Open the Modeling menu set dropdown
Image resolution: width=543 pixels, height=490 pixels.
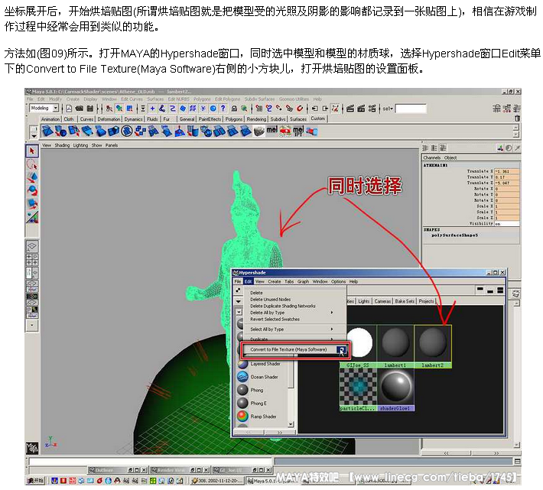pos(55,109)
